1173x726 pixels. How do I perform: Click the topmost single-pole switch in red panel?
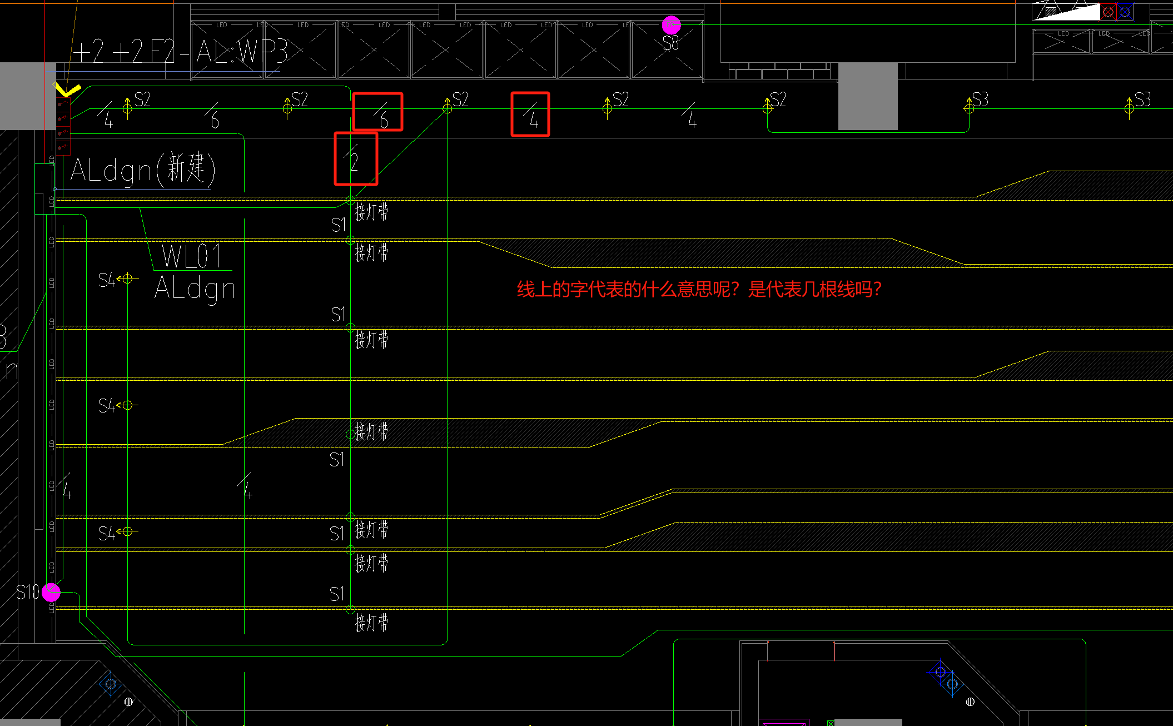tap(63, 104)
